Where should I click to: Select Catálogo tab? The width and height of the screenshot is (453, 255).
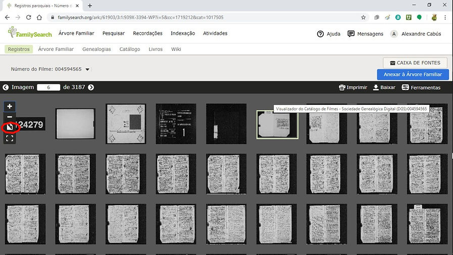(x=130, y=49)
